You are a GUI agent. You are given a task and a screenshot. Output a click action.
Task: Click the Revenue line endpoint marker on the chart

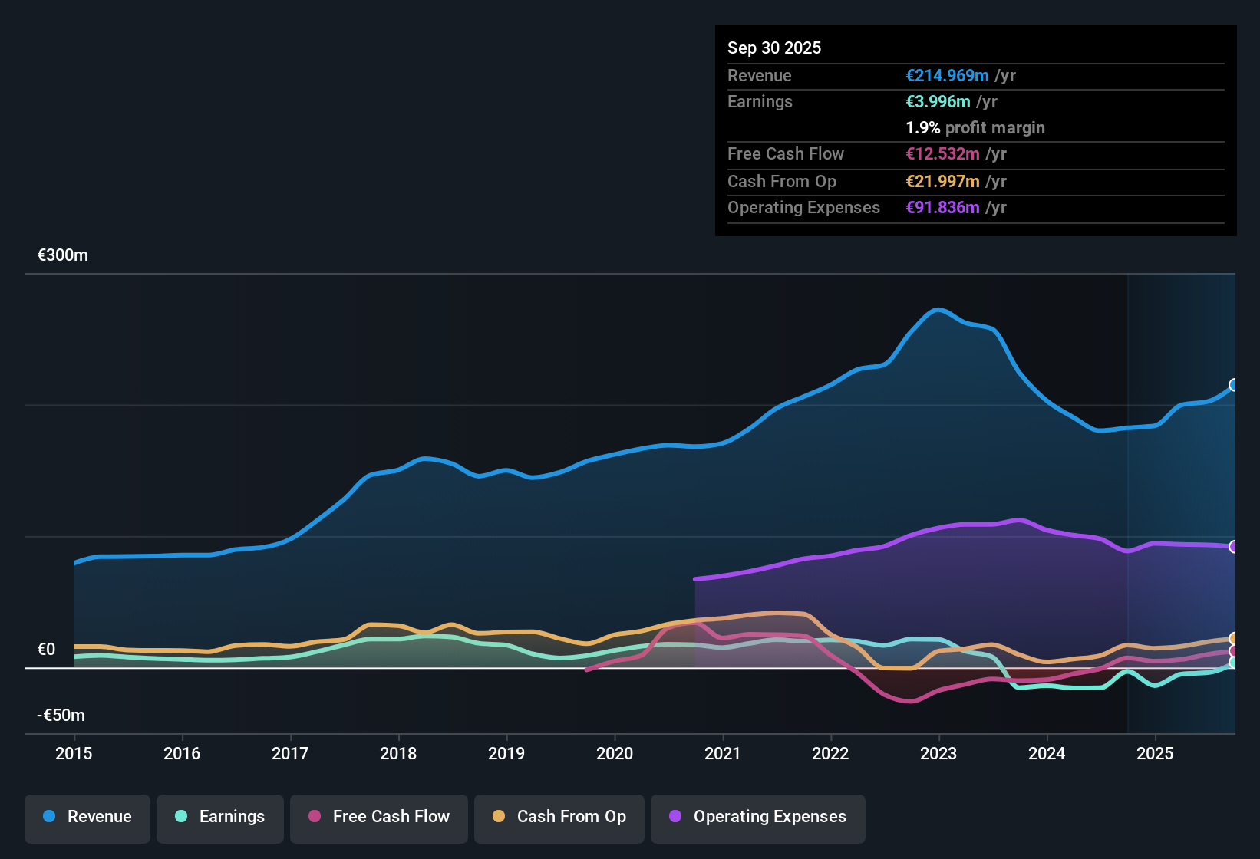(1234, 385)
